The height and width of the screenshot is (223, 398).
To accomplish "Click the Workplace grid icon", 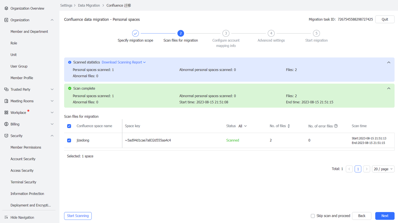I will click(x=6, y=113).
